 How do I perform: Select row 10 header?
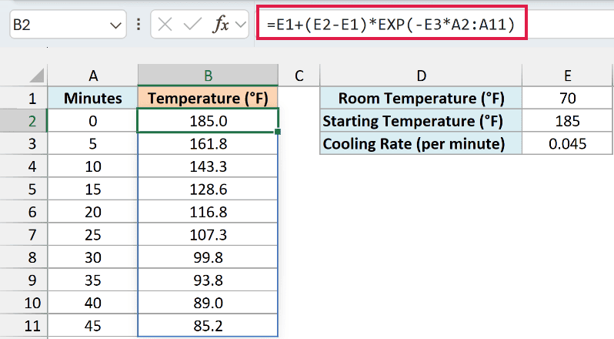24,303
